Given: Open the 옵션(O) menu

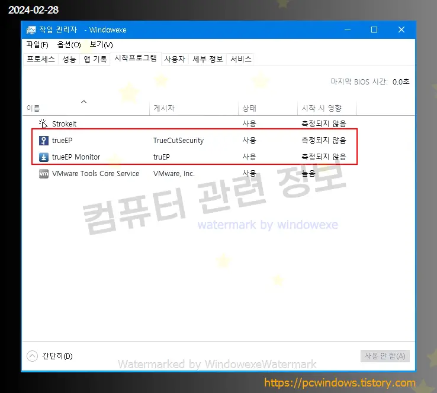Looking at the screenshot, I should (x=69, y=44).
